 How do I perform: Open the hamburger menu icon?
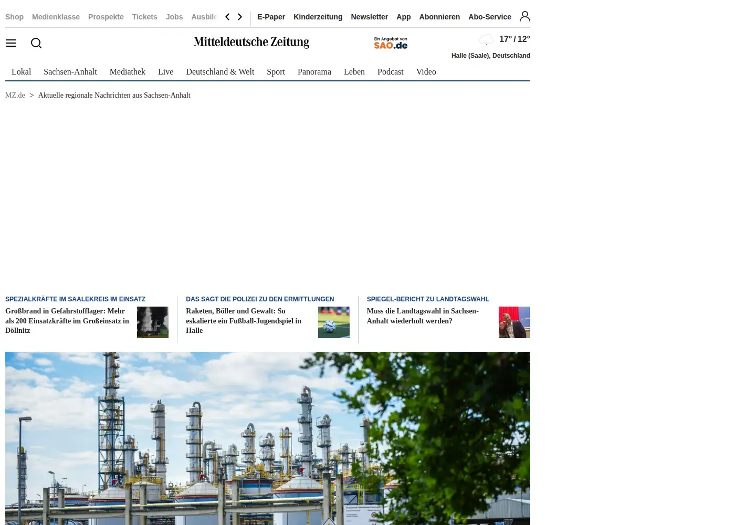coord(11,43)
